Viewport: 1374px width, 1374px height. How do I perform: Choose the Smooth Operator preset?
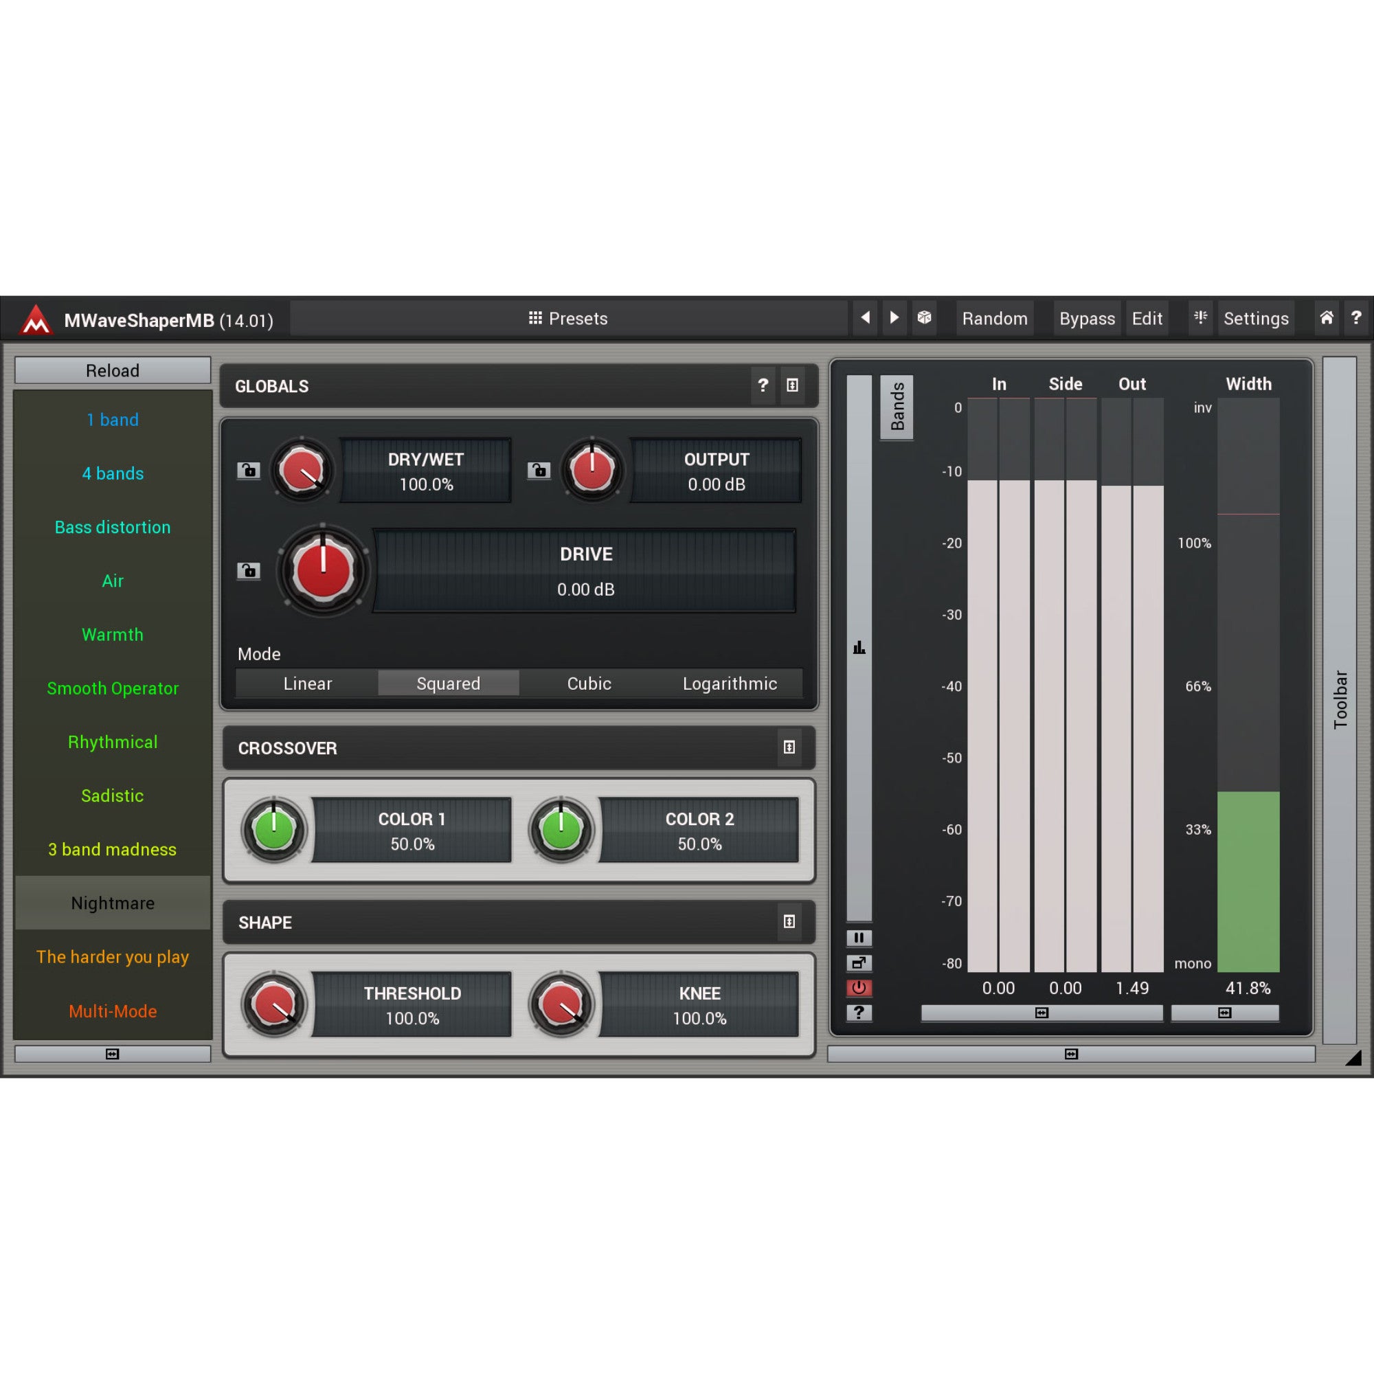click(x=113, y=688)
